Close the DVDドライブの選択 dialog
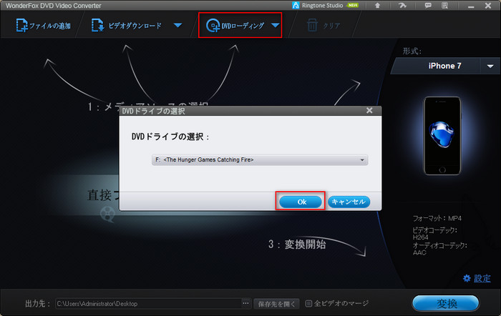 (369, 111)
